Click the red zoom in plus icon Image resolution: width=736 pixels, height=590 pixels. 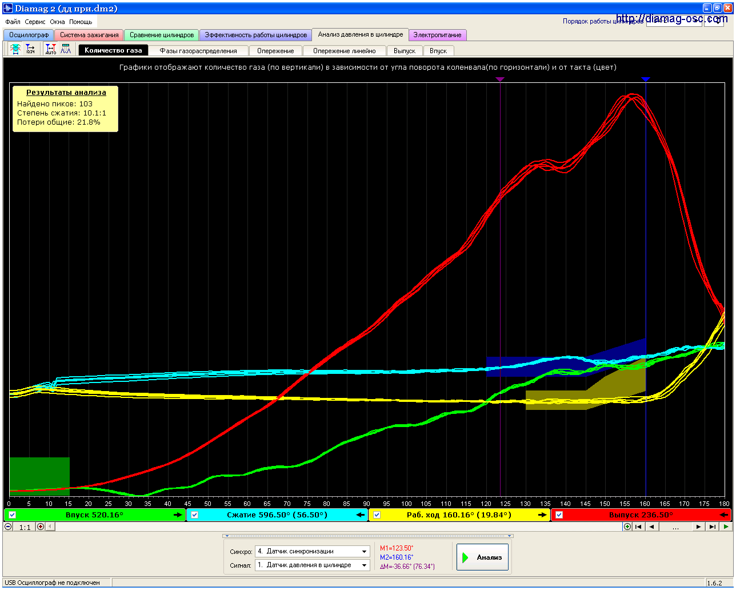[41, 527]
